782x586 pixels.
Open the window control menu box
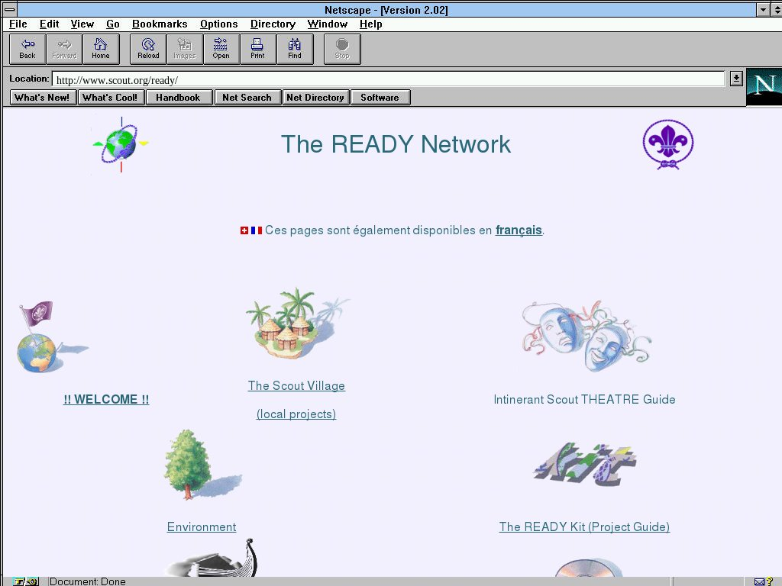tap(10, 10)
